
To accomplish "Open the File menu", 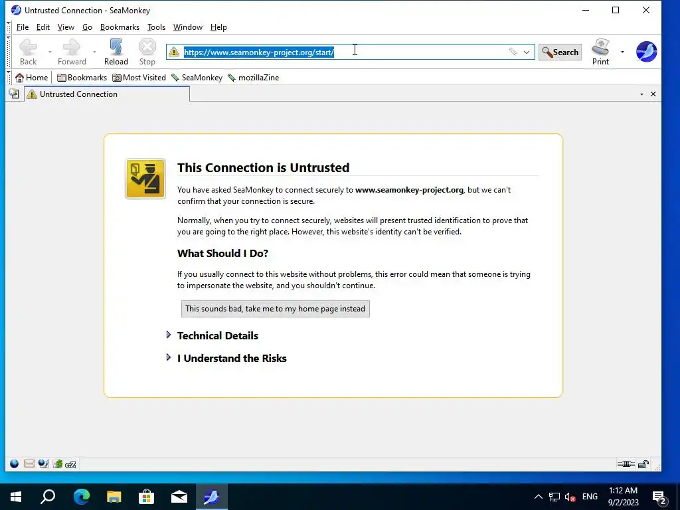I will pyautogui.click(x=23, y=27).
